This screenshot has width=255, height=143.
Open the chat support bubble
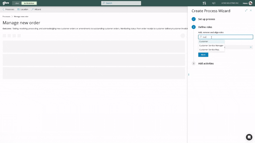[x=249, y=137]
